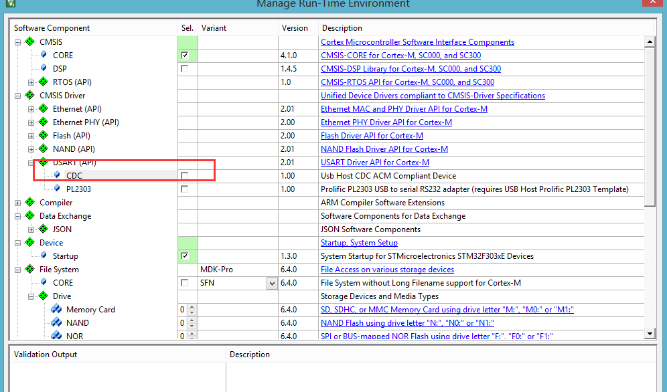Increase the Memory Card instance count

[x=192, y=307]
